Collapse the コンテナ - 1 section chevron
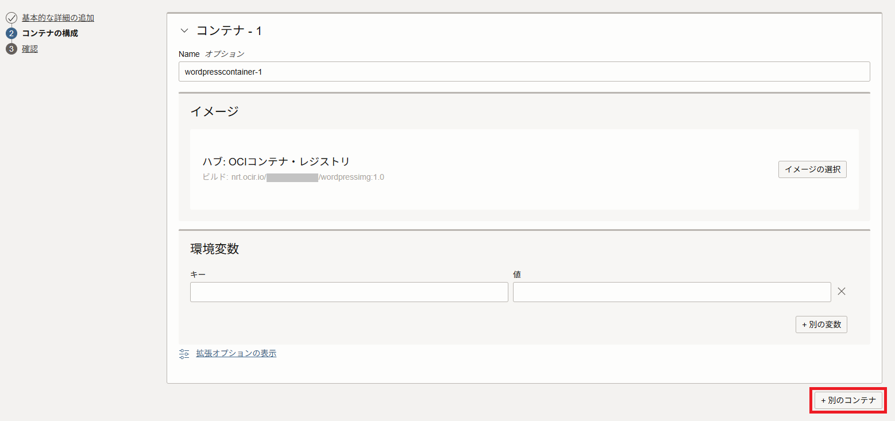895x421 pixels. [184, 31]
